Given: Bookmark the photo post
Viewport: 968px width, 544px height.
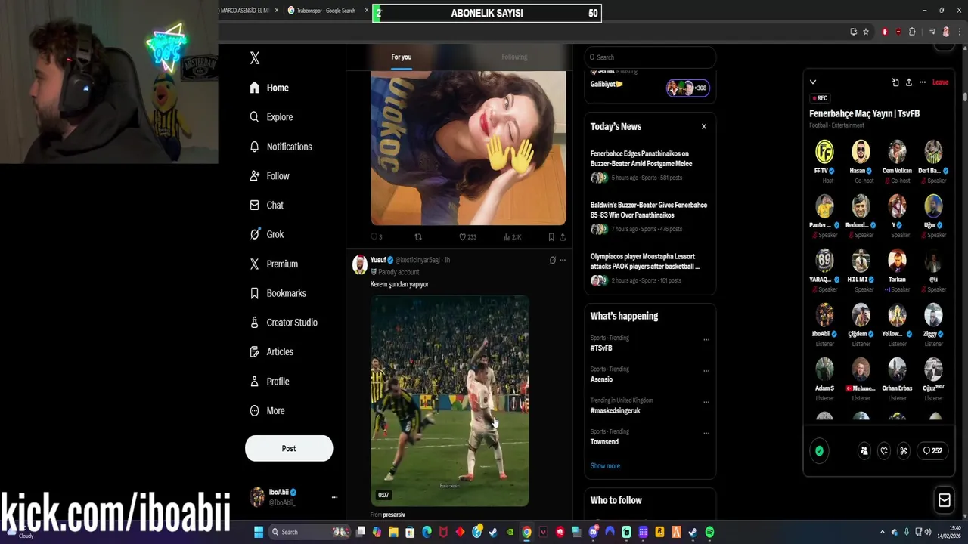Looking at the screenshot, I should [x=551, y=237].
